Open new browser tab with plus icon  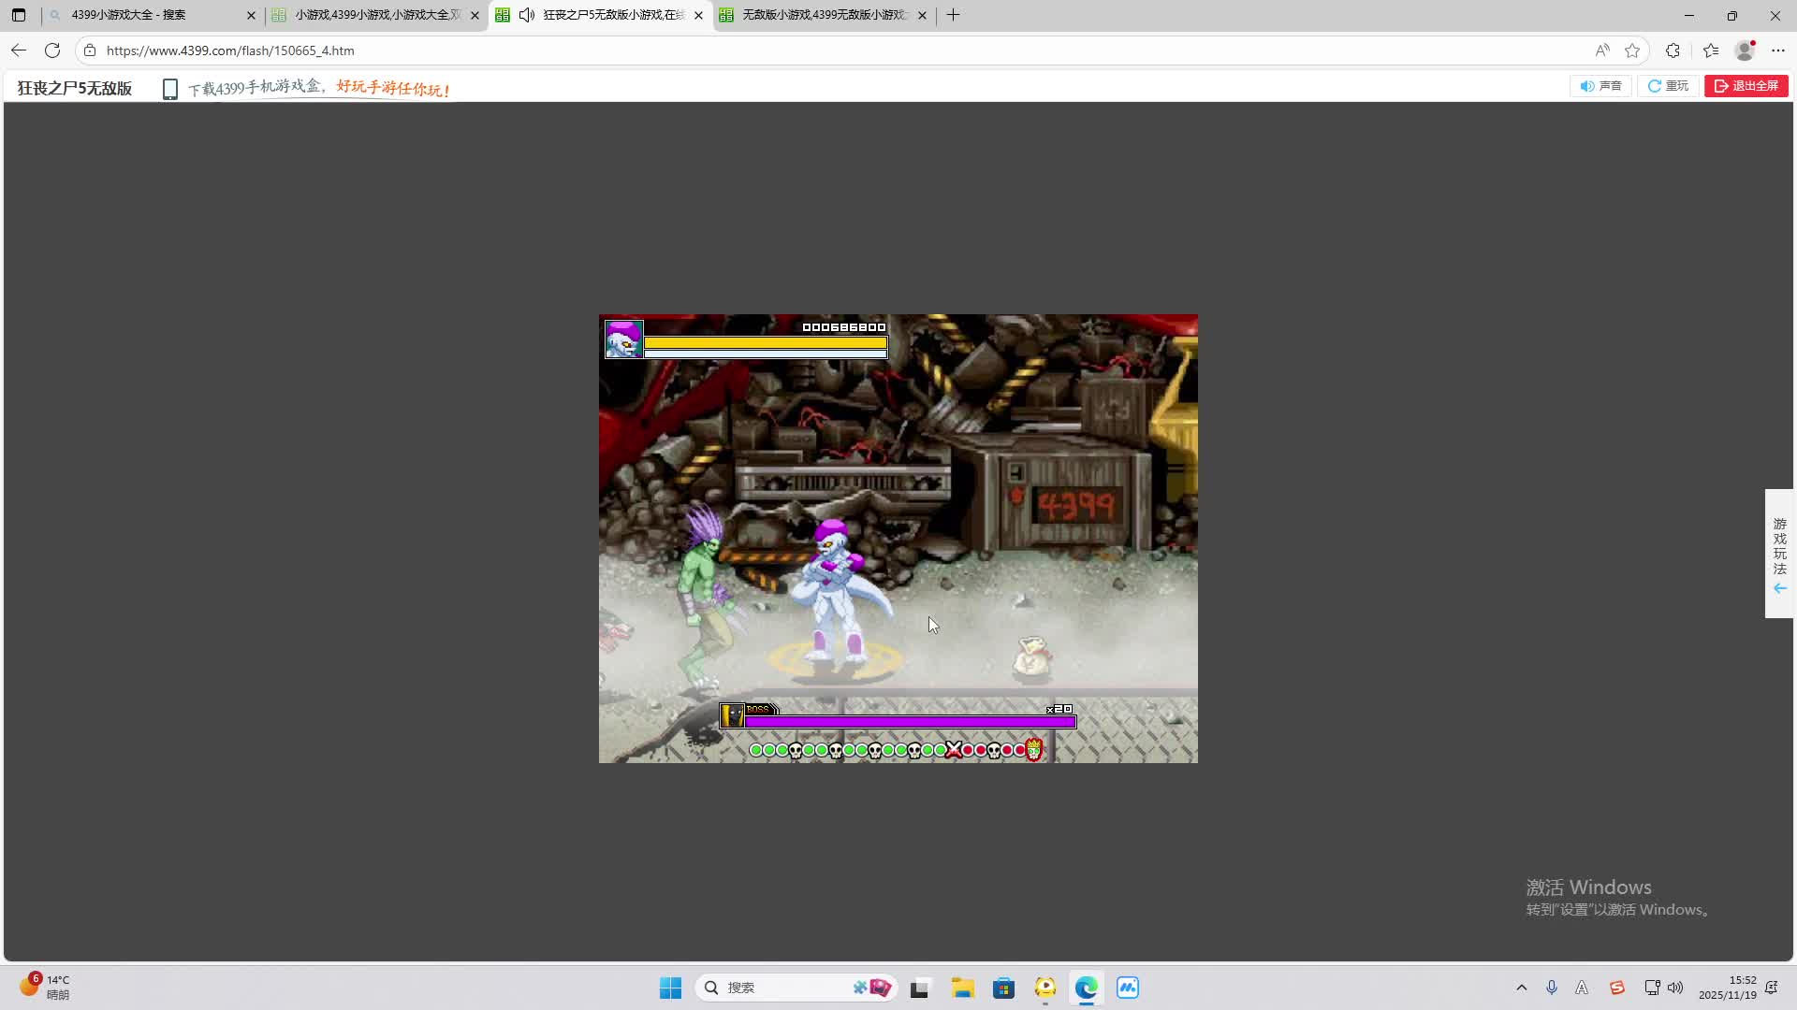pos(953,15)
